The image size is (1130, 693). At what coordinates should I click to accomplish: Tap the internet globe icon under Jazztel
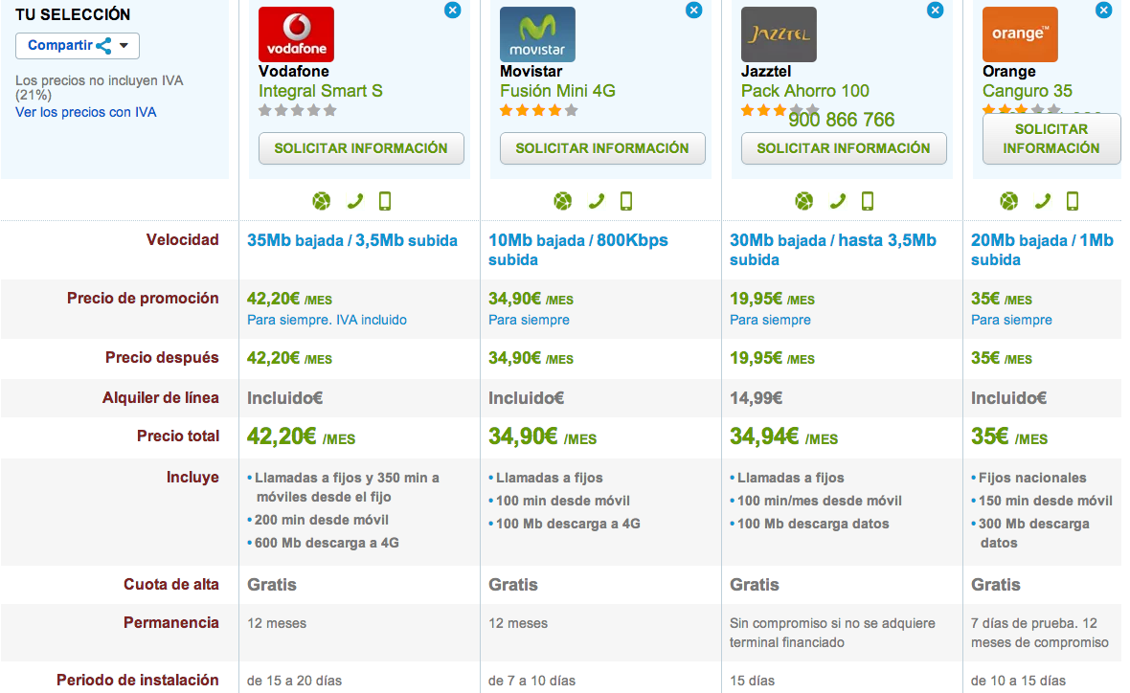(804, 201)
